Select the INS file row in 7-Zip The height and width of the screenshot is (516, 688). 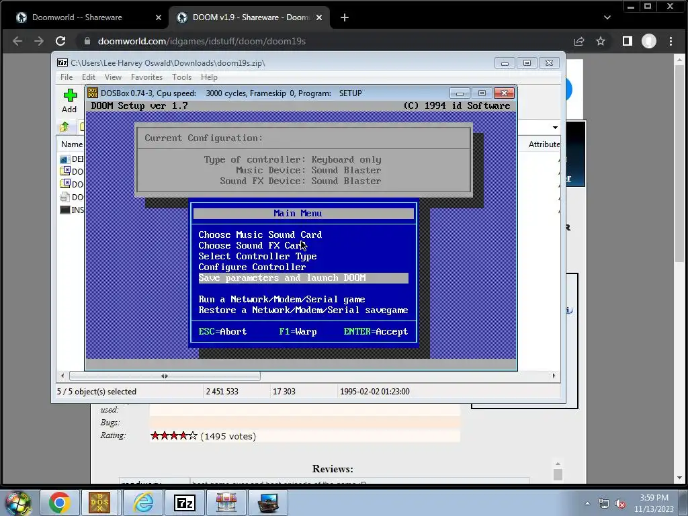coord(71,210)
